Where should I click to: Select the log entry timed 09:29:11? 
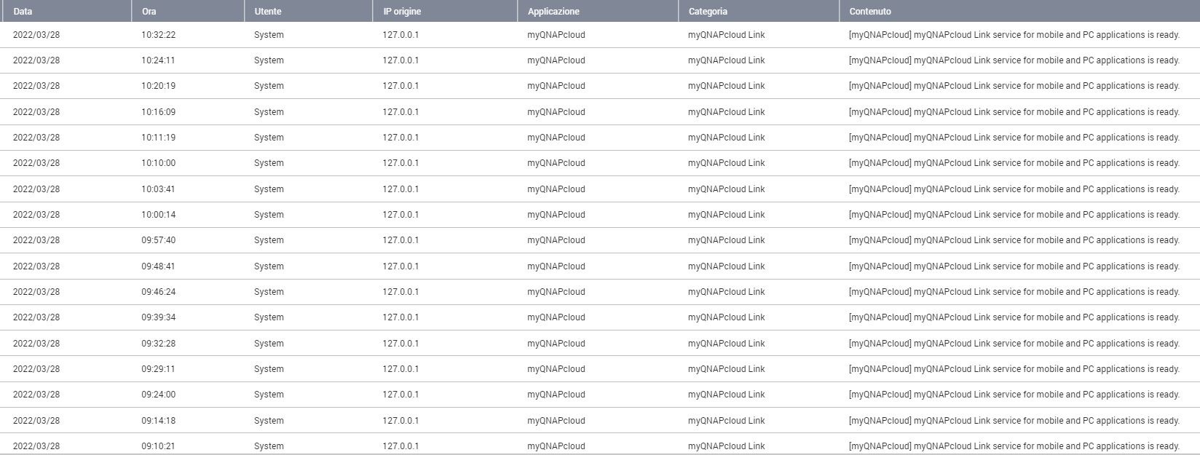(158, 369)
